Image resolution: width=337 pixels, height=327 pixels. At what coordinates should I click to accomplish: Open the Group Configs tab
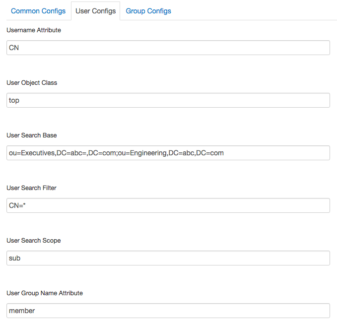pyautogui.click(x=148, y=11)
